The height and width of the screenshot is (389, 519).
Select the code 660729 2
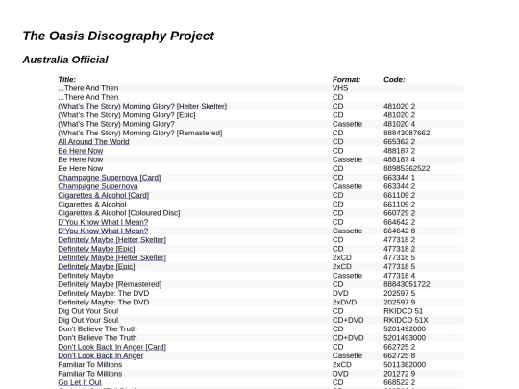399,213
